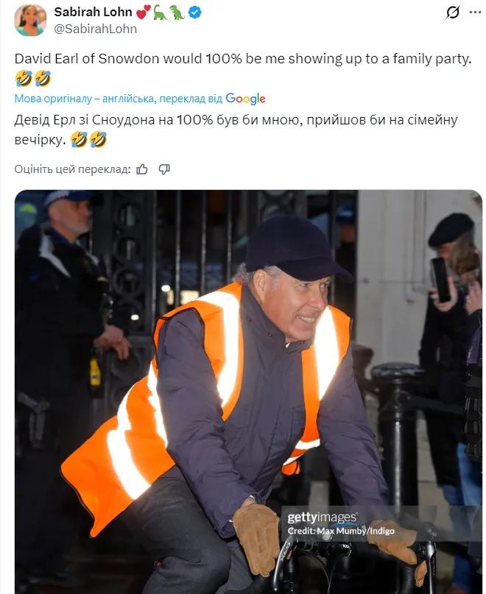Click the original English tweet text
Screen dimensions: 486x594
point(242,60)
